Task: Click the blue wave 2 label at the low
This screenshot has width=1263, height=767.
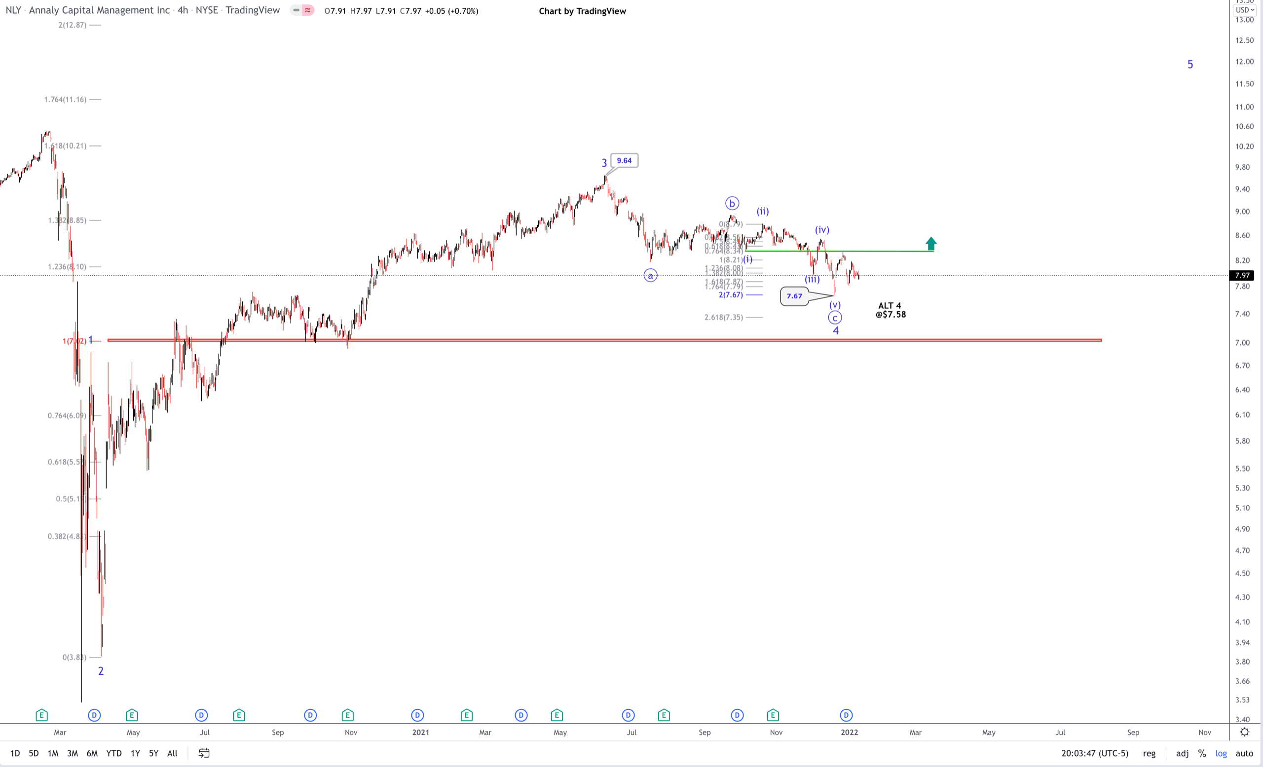Action: click(x=101, y=671)
